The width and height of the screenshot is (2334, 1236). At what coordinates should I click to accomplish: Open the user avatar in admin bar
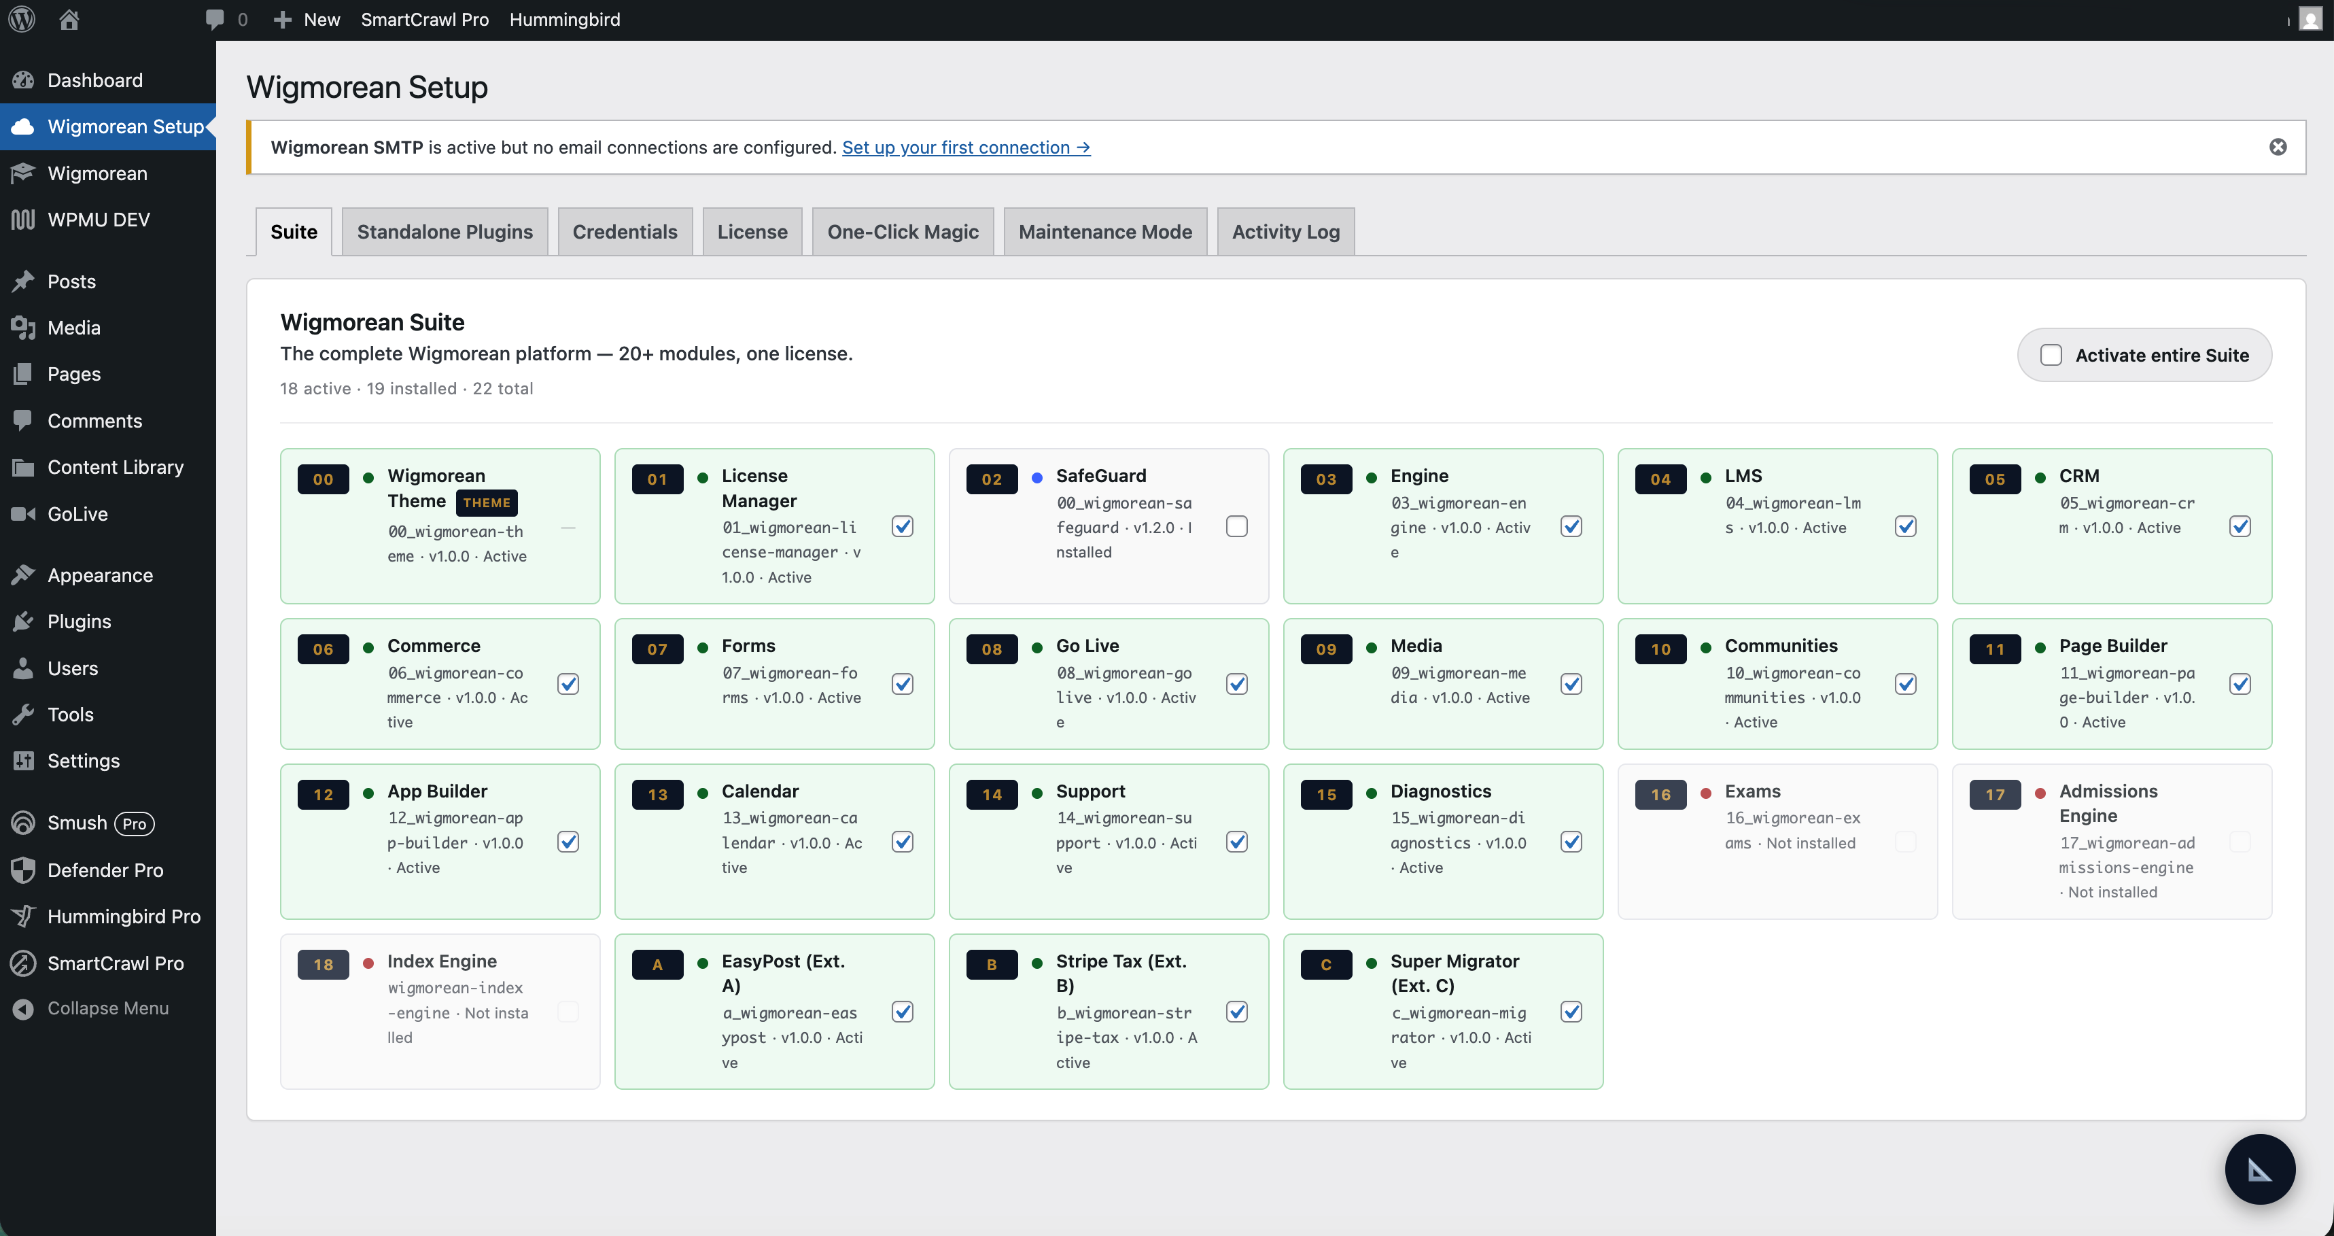2312,19
